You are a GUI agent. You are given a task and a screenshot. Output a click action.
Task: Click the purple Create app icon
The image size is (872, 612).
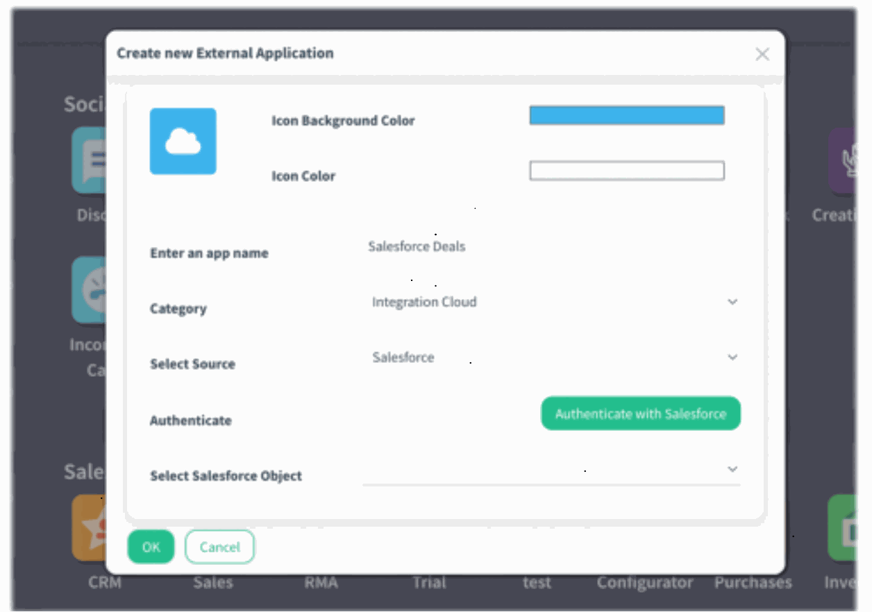[x=842, y=160]
